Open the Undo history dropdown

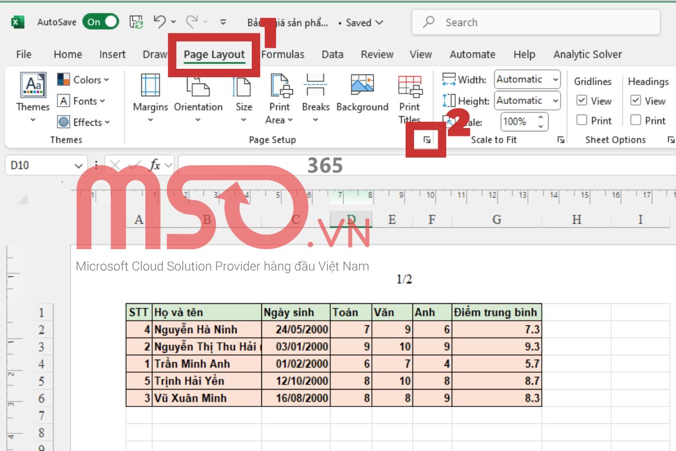(174, 23)
